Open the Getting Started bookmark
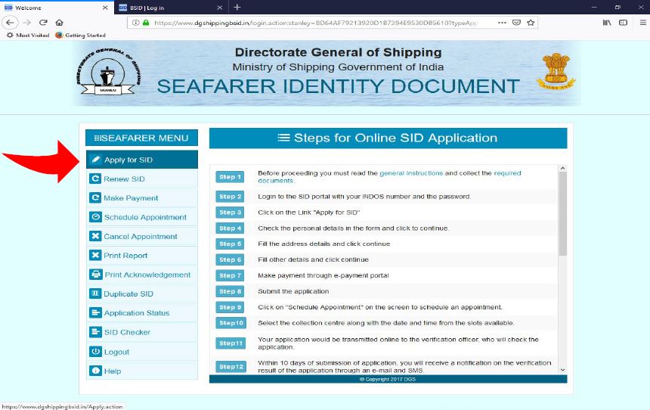This screenshot has height=410, width=650. pos(80,36)
